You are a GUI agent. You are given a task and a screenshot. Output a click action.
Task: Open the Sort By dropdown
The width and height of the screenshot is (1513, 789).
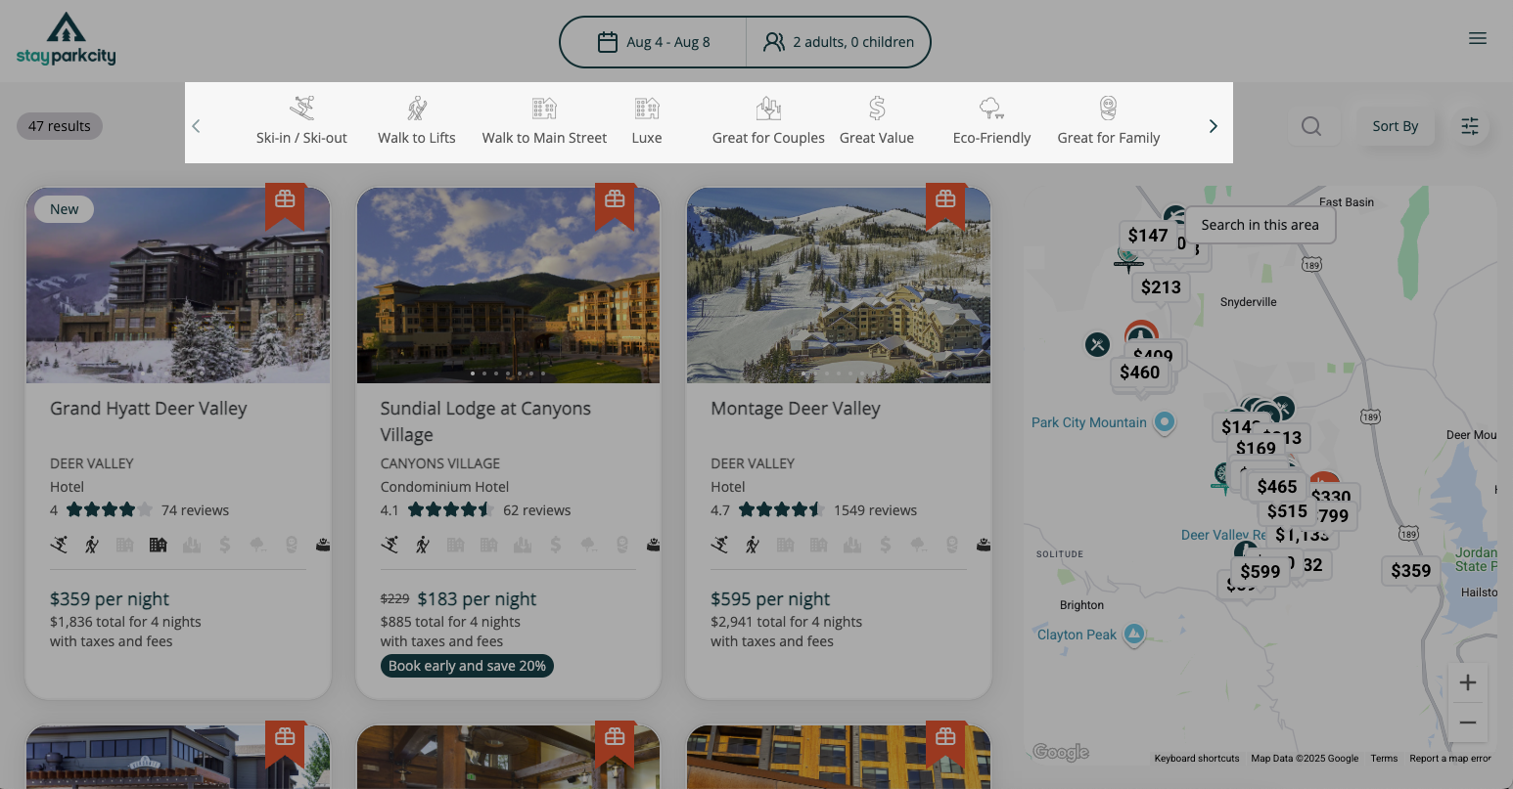[x=1395, y=126]
